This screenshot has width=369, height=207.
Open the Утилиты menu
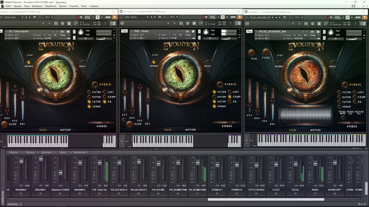point(74,6)
